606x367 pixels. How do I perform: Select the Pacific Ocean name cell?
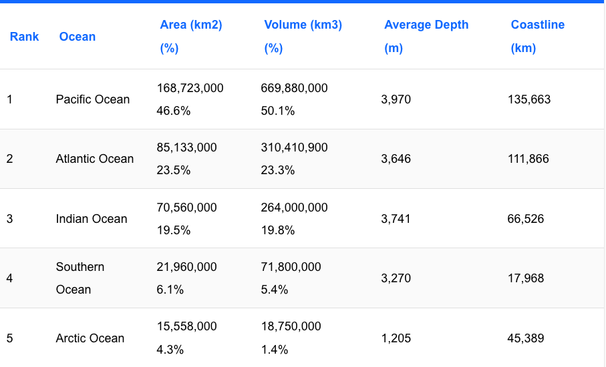click(x=93, y=99)
